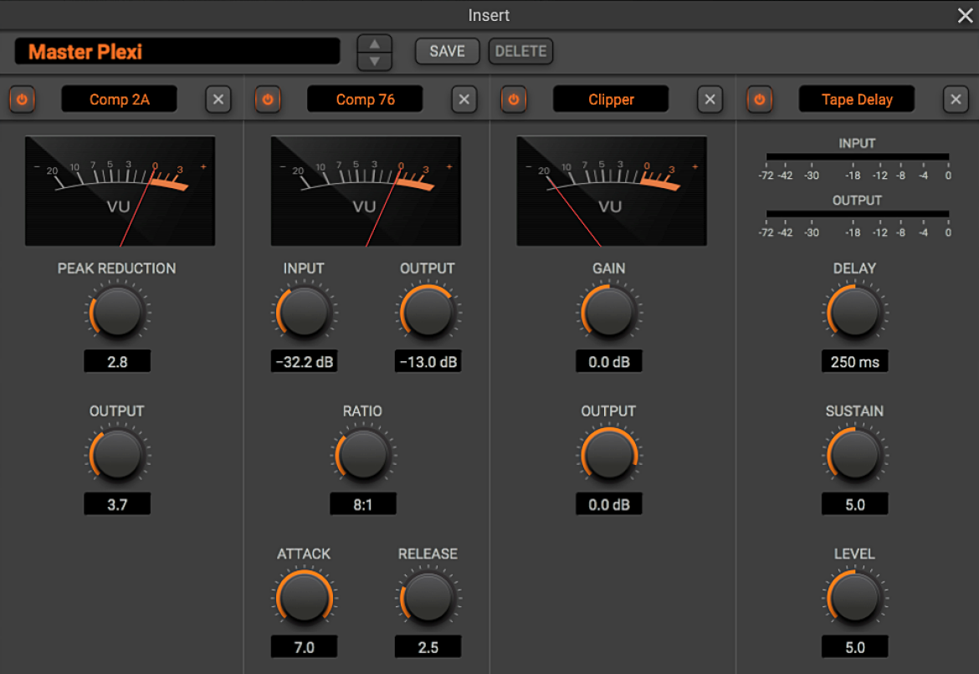Toggle power for Comp 2A effect
Image resolution: width=979 pixels, height=674 pixels.
coord(22,100)
